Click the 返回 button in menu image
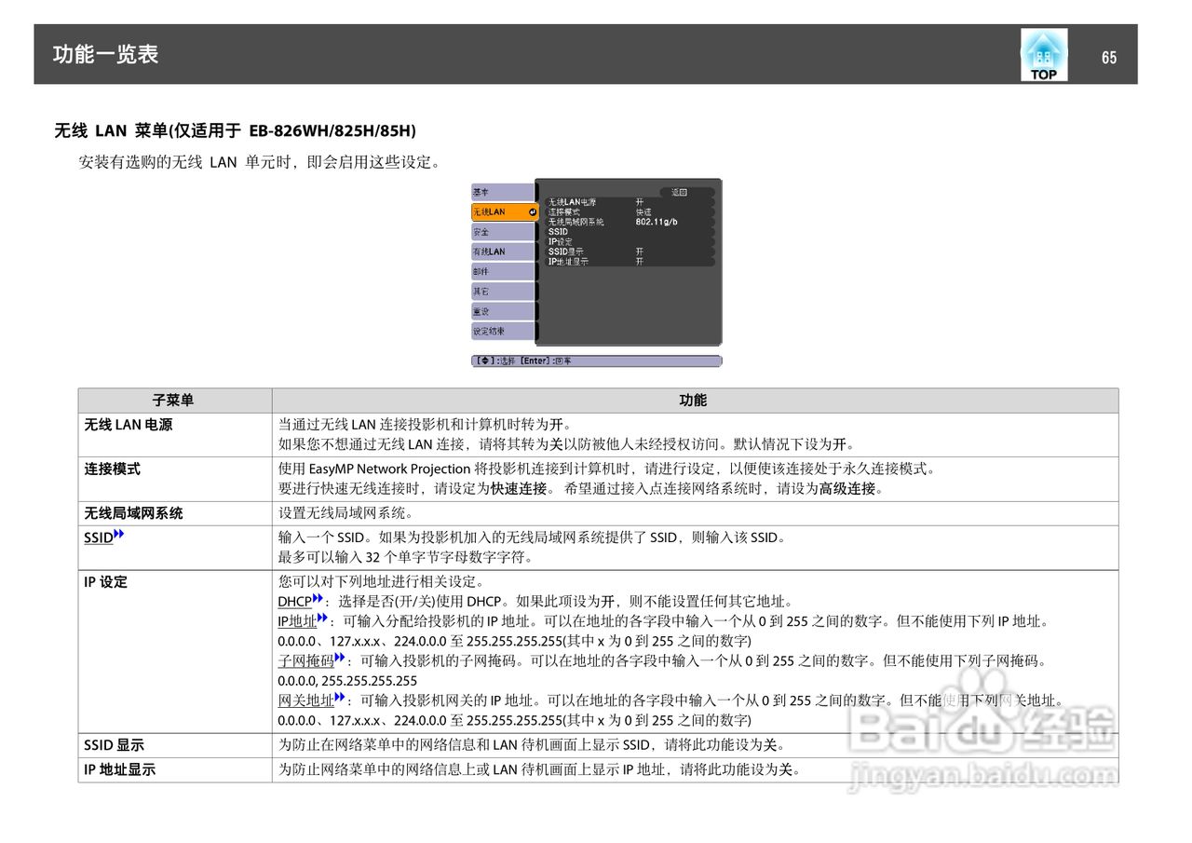Image resolution: width=1192 pixels, height=843 pixels. click(x=686, y=192)
